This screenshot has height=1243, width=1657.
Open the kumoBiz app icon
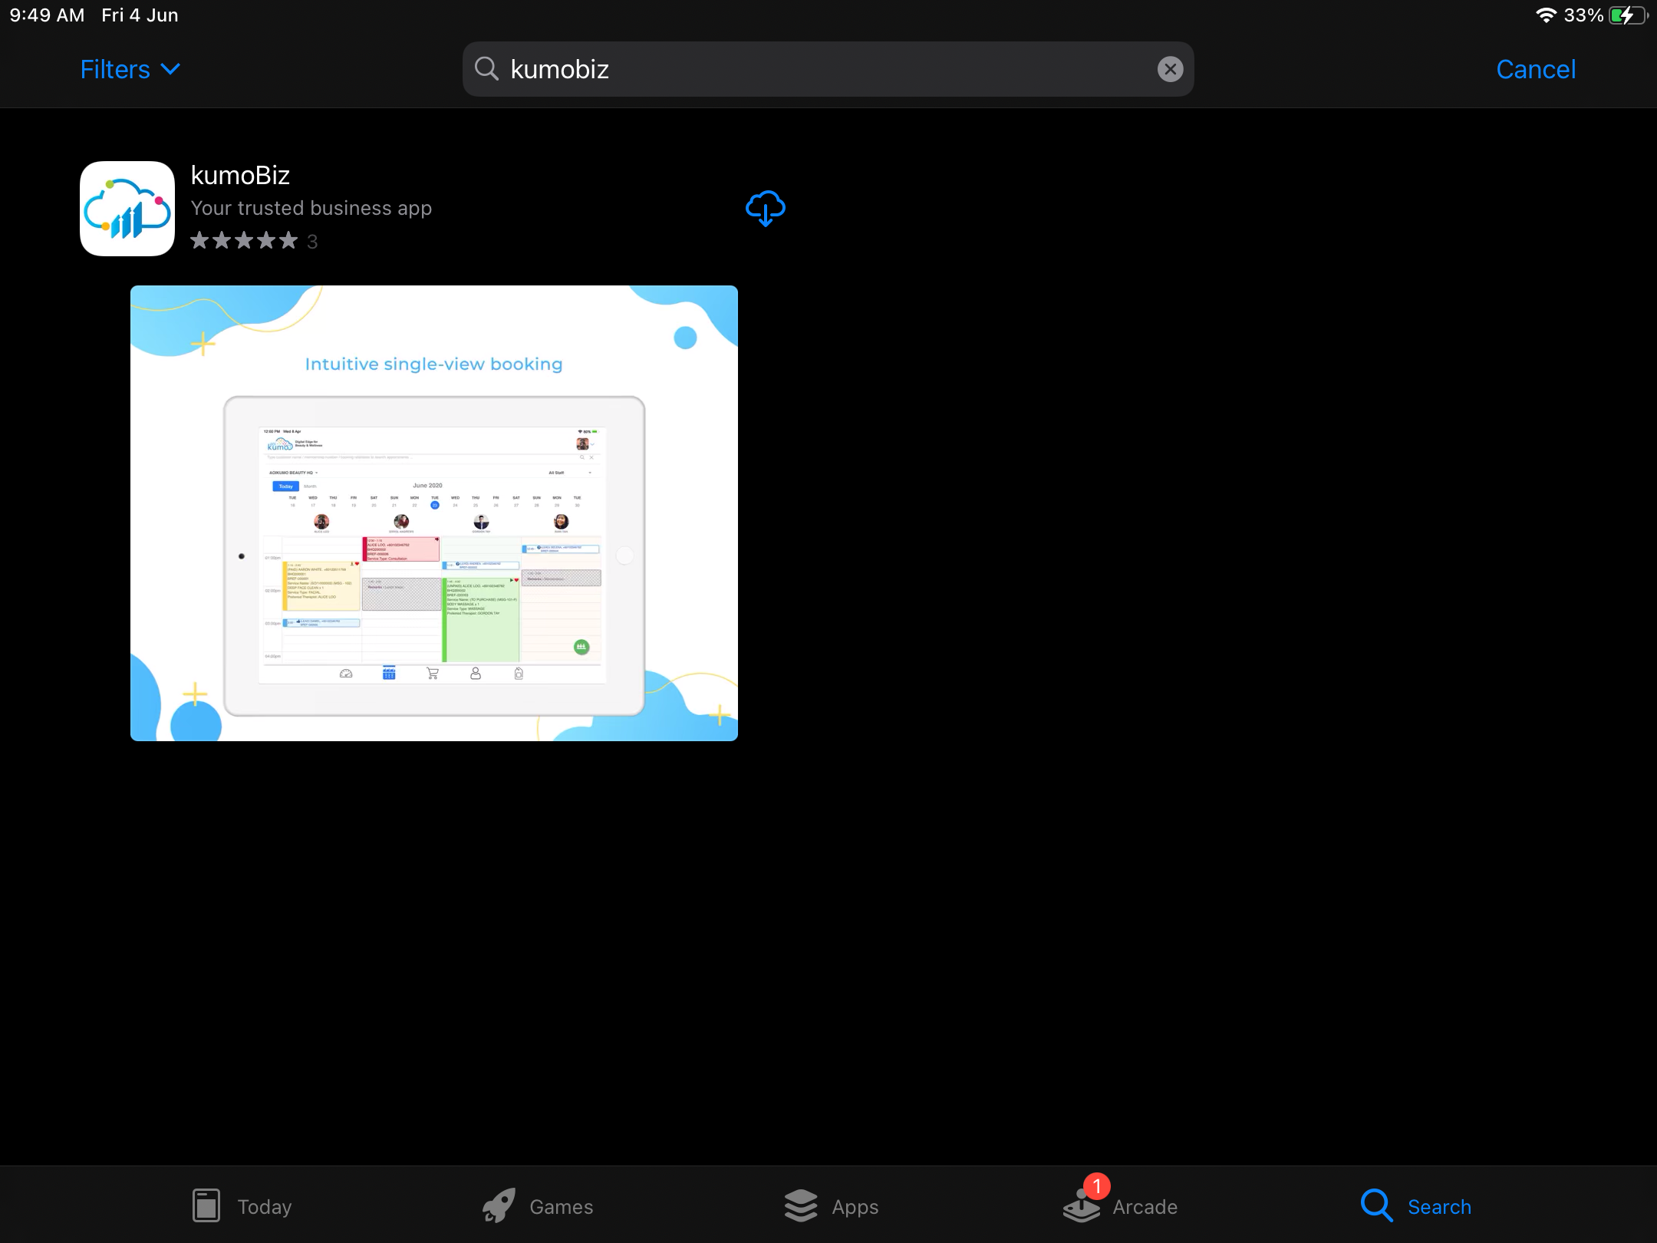pos(127,209)
